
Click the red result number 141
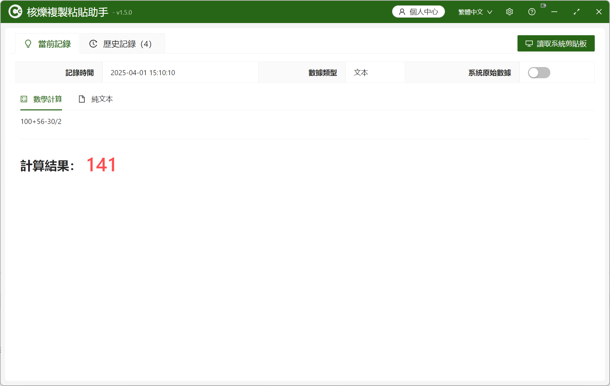(101, 165)
